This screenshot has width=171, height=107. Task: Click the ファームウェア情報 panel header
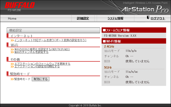(x=134, y=30)
